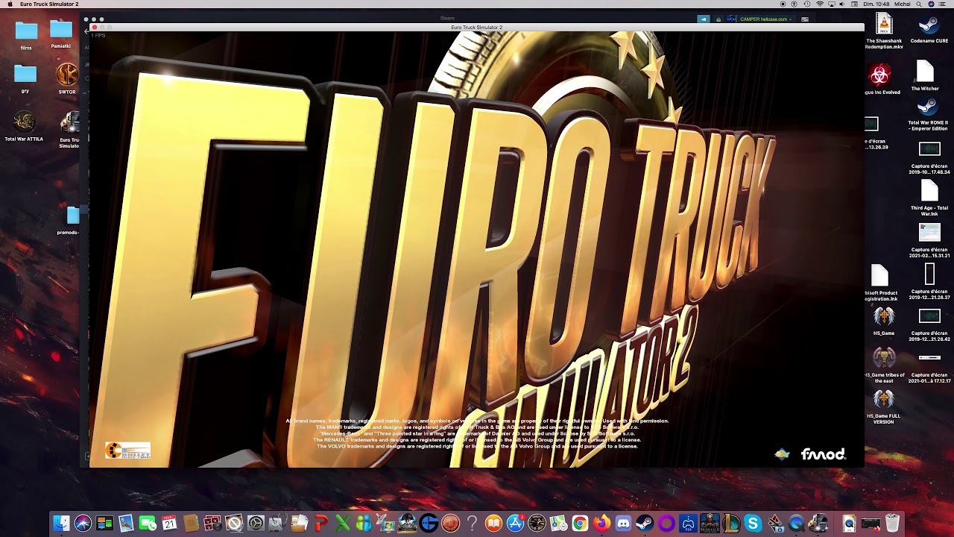
Task: Open Finder in the Dock
Action: 61,524
